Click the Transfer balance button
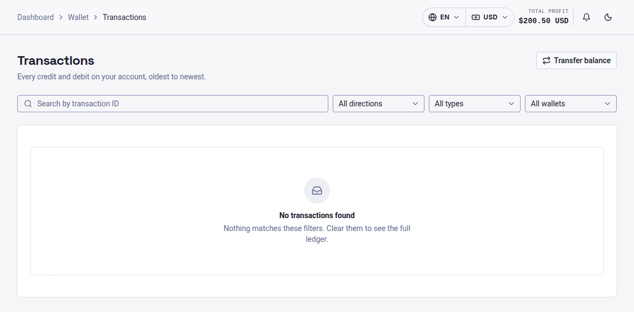Screen dimensions: 634x312 pos(576,60)
